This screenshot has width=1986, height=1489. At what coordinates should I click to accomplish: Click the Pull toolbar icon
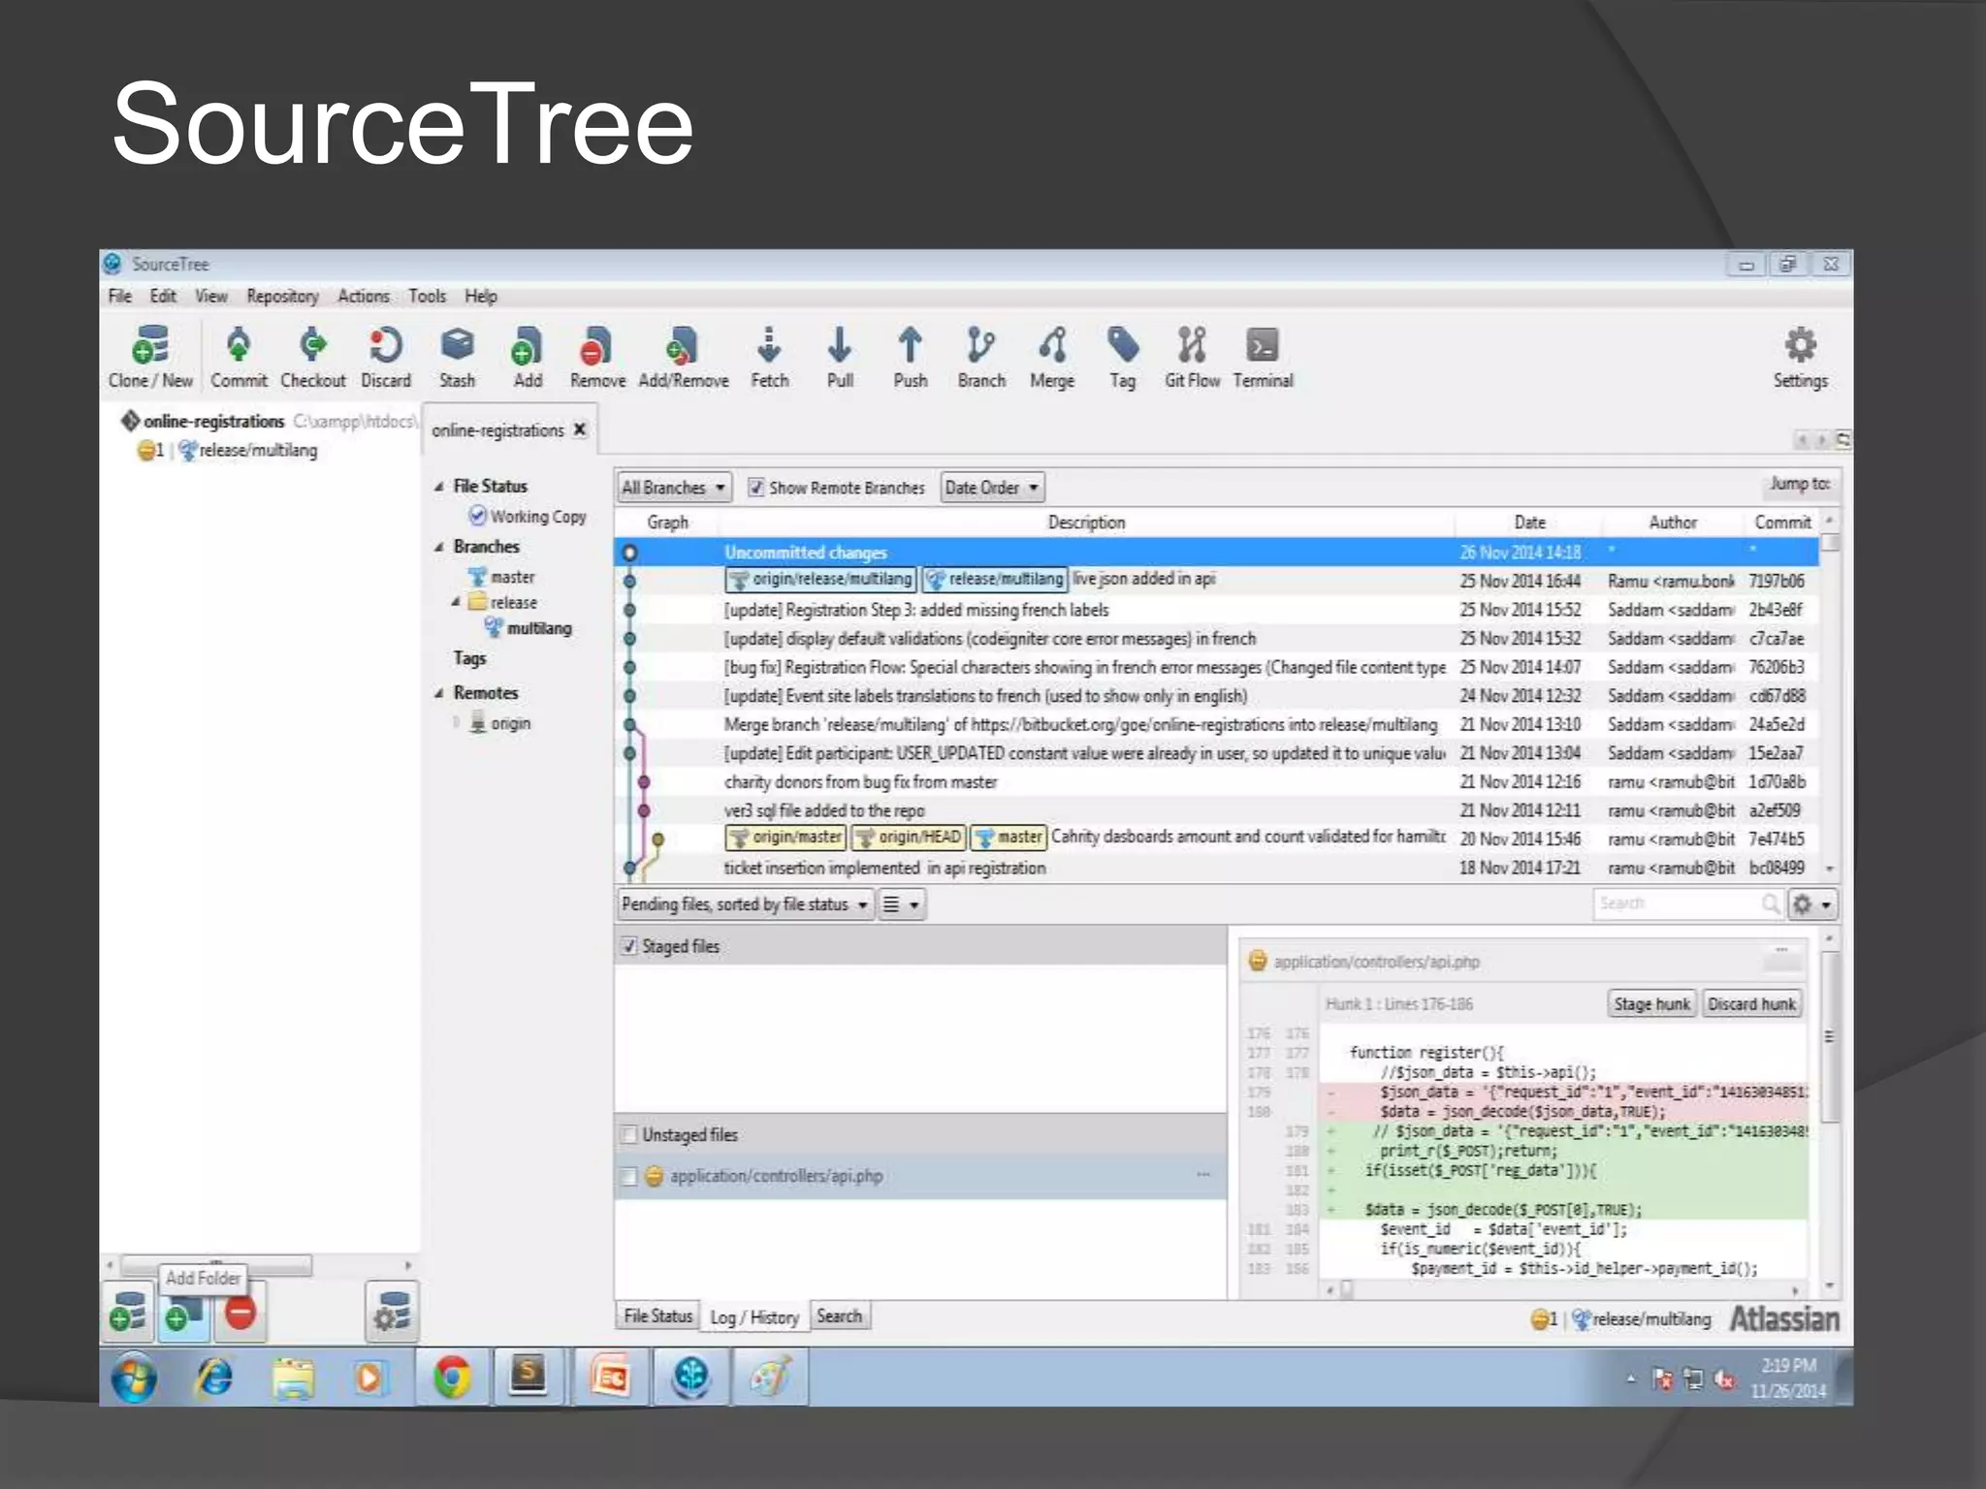tap(840, 357)
